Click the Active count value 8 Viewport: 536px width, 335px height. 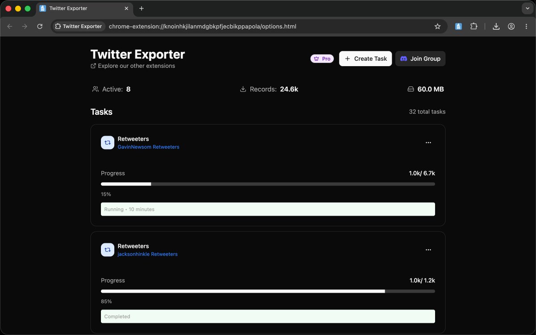click(128, 89)
